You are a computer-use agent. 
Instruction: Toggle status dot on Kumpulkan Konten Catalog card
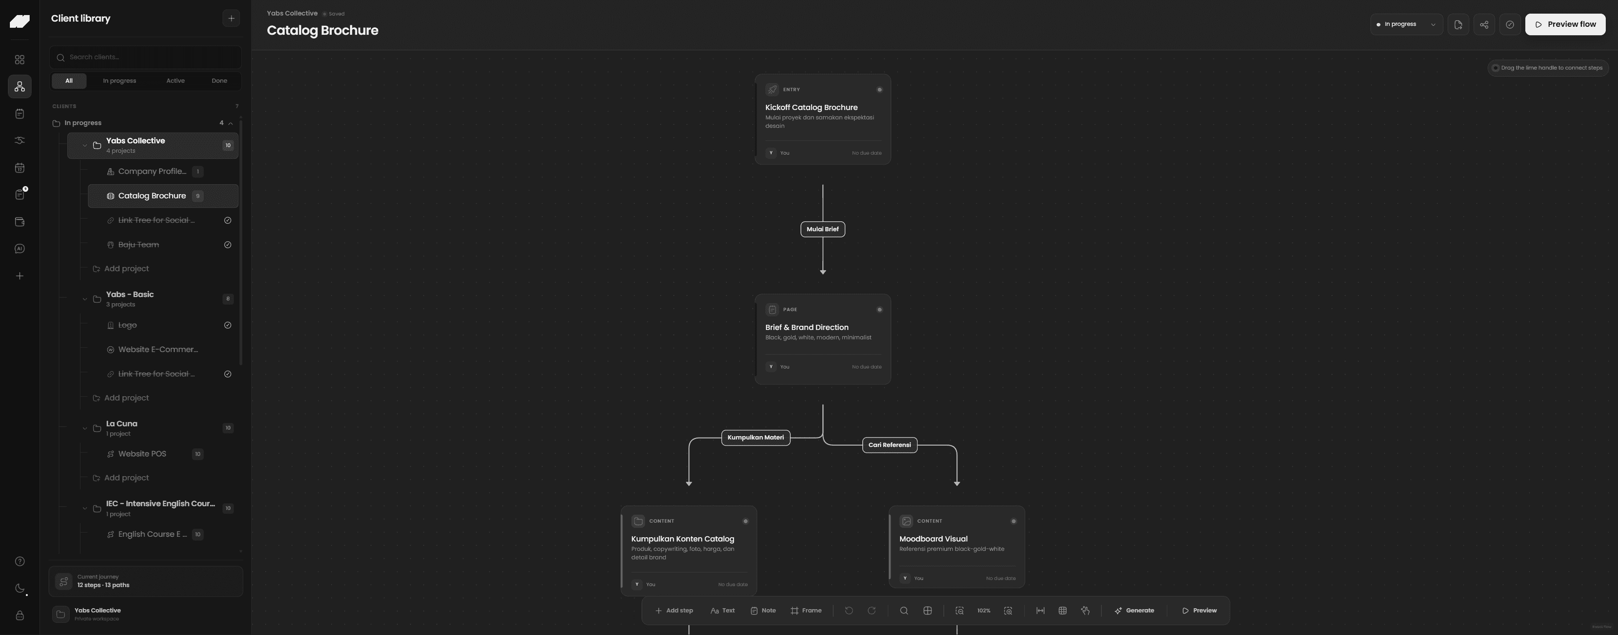click(x=746, y=521)
